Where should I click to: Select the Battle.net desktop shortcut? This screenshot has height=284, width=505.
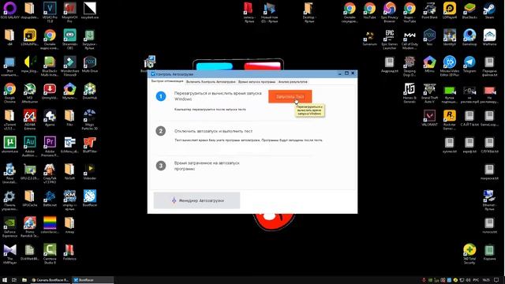tap(50, 198)
